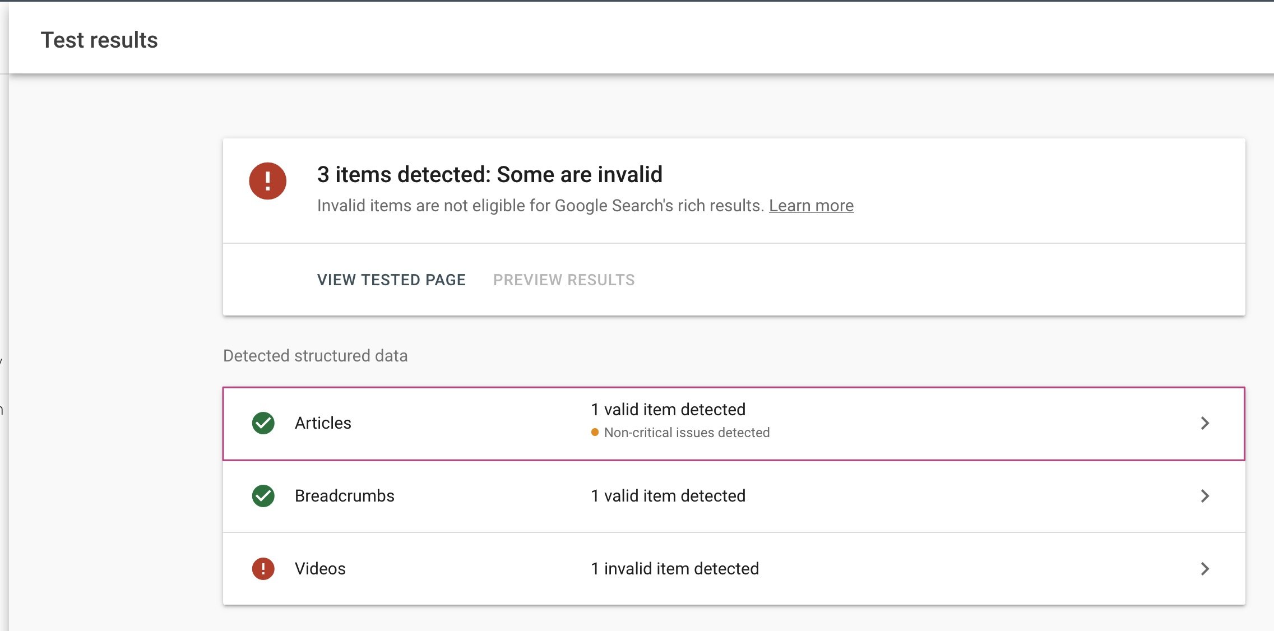Click 'Non-critical issues detected' warning text

coord(687,433)
